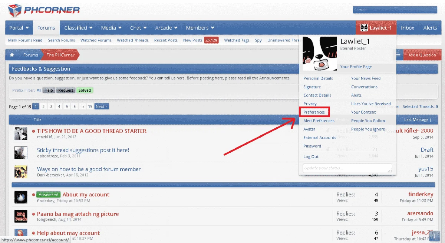Filter threads by Help prefix

(x=49, y=90)
